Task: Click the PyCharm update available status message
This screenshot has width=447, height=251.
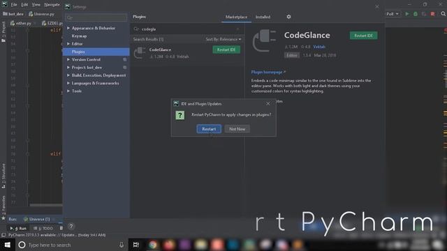Action: pos(57,235)
